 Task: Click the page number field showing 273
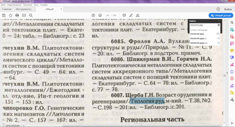pos(107,15)
